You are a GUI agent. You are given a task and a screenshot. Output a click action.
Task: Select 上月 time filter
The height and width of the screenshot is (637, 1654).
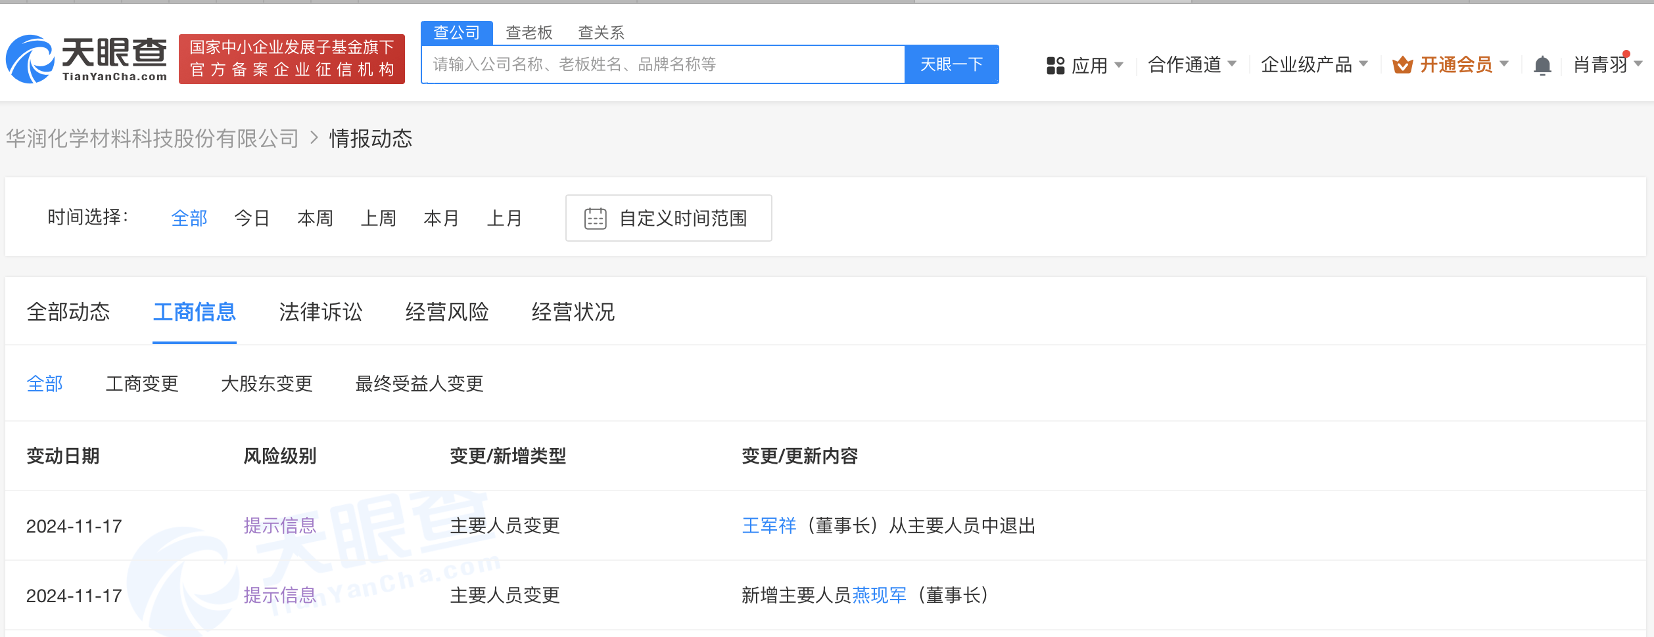(x=505, y=218)
